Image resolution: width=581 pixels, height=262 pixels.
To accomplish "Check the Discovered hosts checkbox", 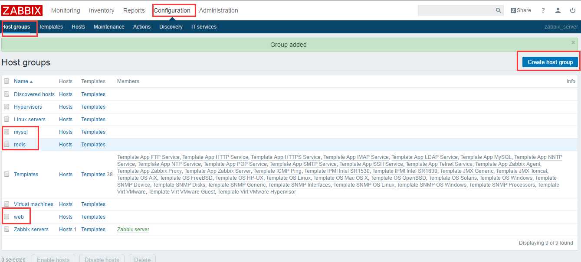I will [7, 94].
